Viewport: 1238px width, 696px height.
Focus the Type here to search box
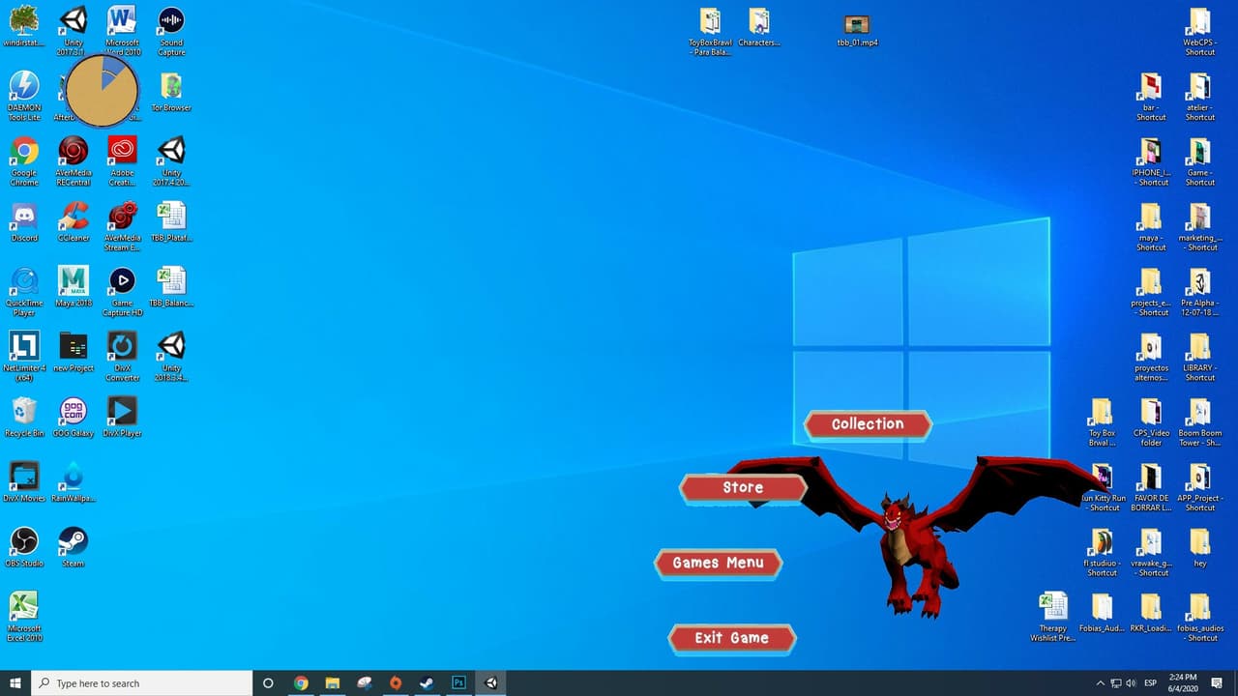(142, 683)
